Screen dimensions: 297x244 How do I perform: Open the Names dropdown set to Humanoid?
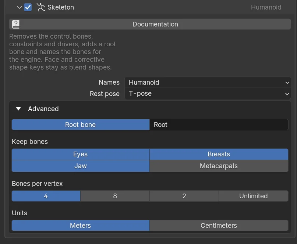click(208, 82)
